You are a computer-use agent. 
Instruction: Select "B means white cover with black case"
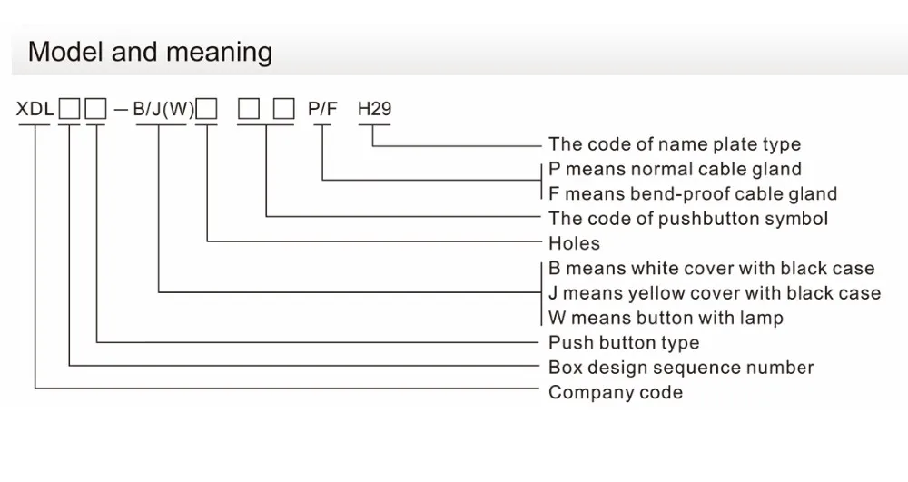712,269
